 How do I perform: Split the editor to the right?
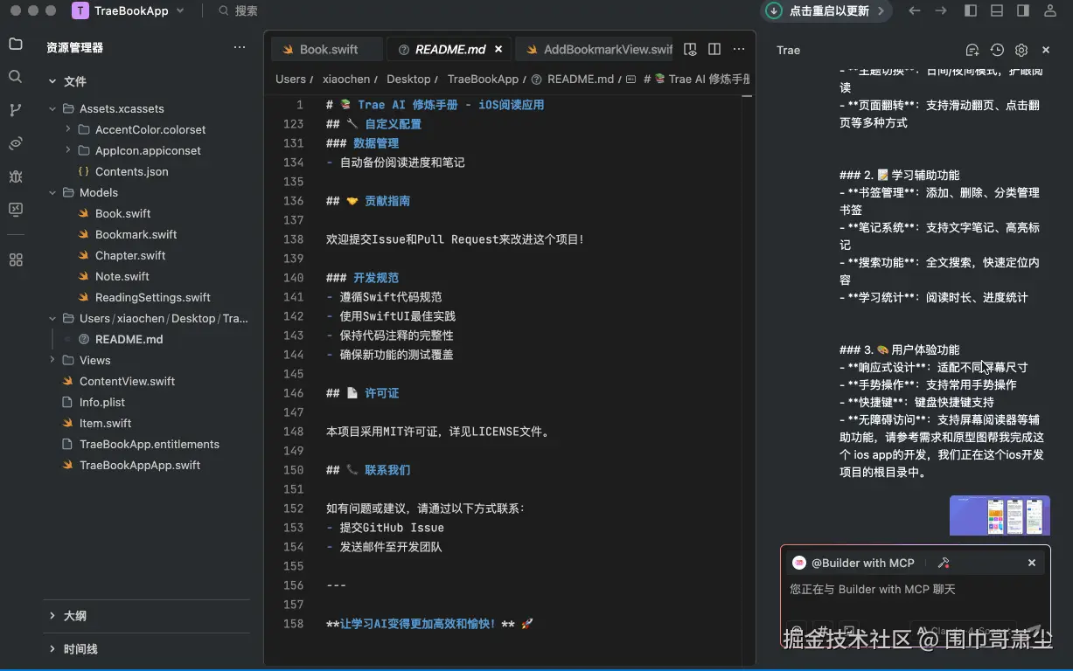(714, 49)
